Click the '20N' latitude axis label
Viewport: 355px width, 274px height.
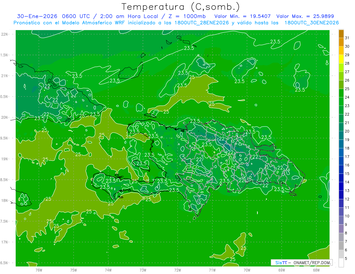pyautogui.click(x=4, y=117)
